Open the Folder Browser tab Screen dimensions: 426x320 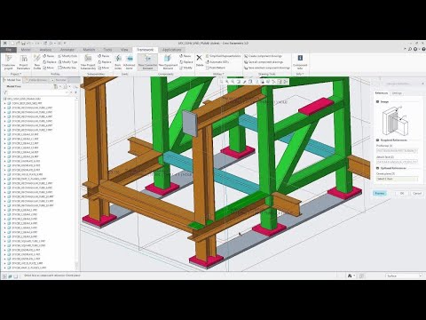coord(36,80)
